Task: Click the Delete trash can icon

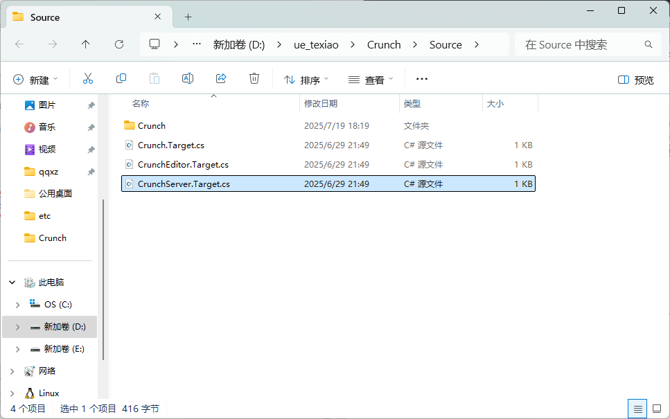Action: coord(254,79)
